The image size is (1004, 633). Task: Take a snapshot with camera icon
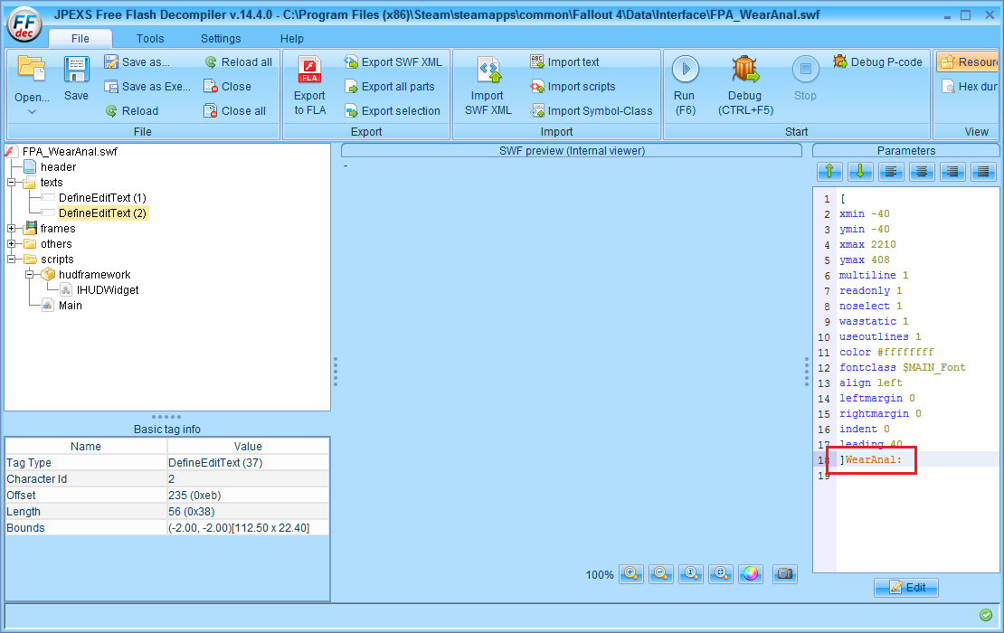pos(785,574)
